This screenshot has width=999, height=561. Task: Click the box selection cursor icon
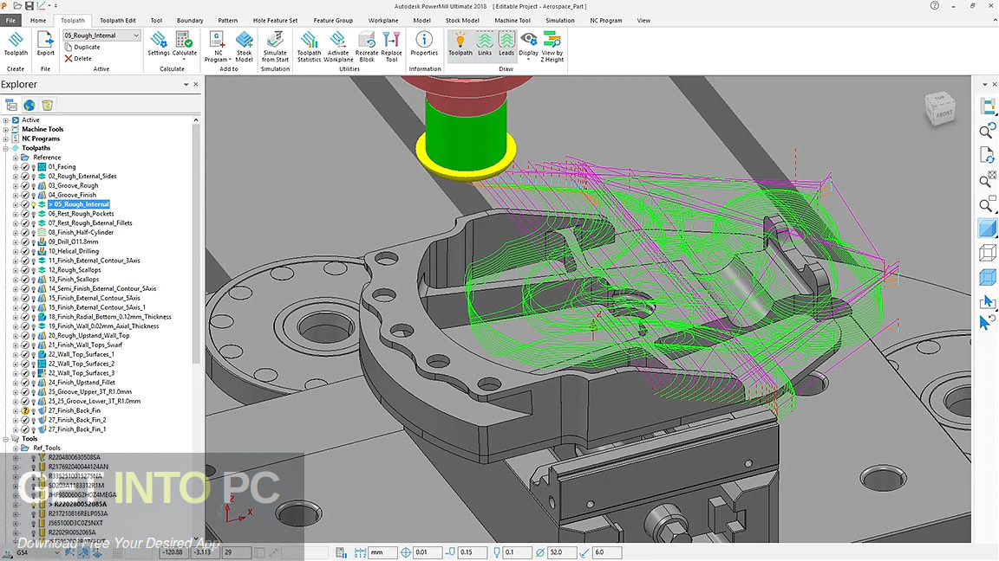(988, 301)
